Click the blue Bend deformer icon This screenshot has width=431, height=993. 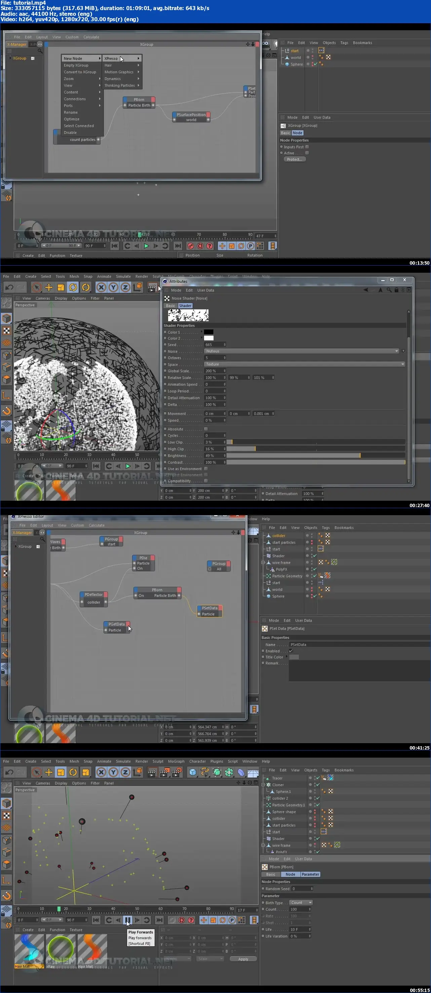click(241, 772)
